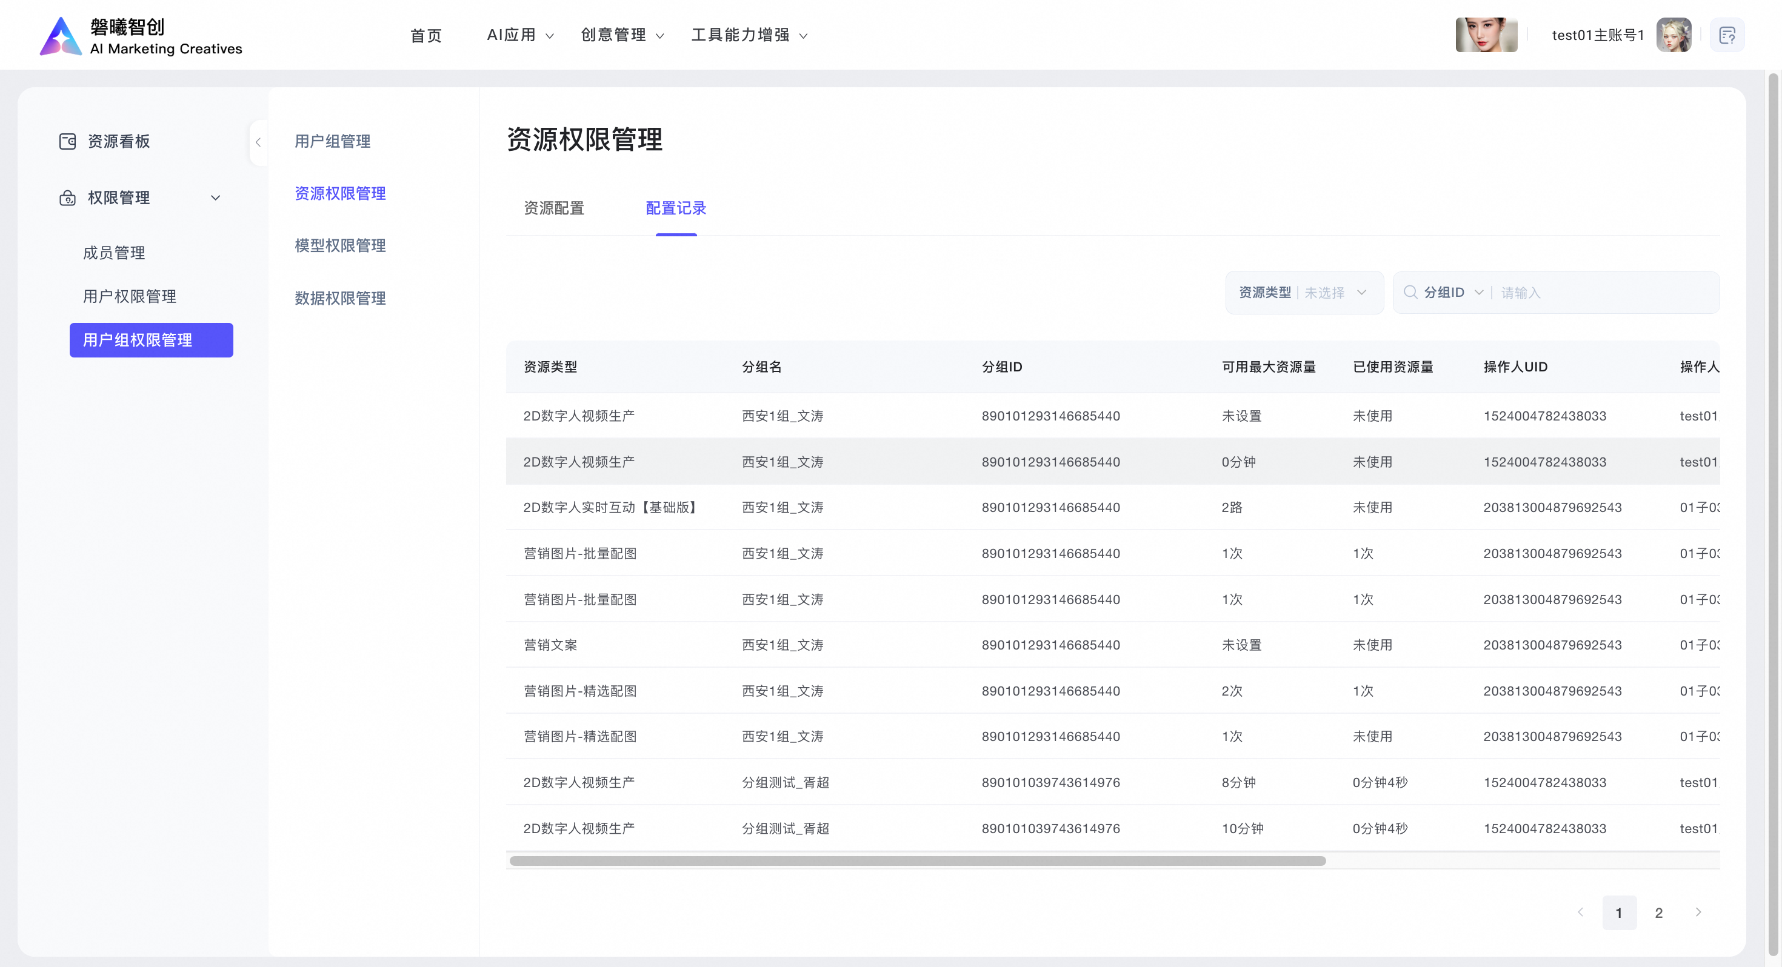Click the 权限管理 lock icon

point(67,198)
